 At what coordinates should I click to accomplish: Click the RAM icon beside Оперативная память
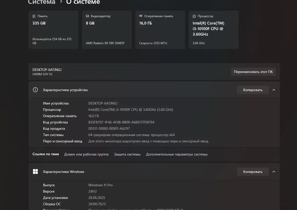141,16
